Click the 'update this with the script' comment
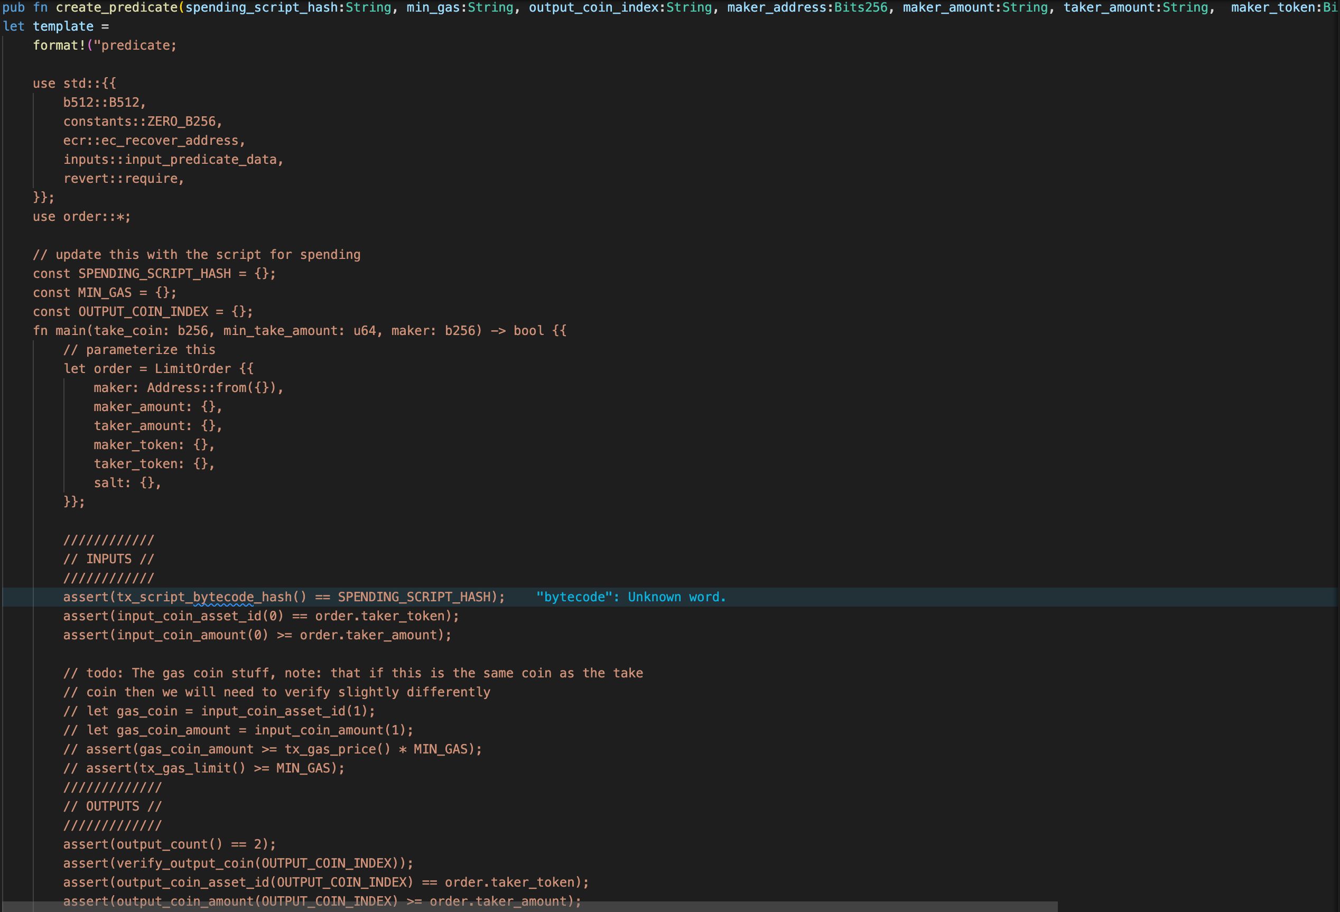This screenshot has width=1340, height=912. [197, 255]
